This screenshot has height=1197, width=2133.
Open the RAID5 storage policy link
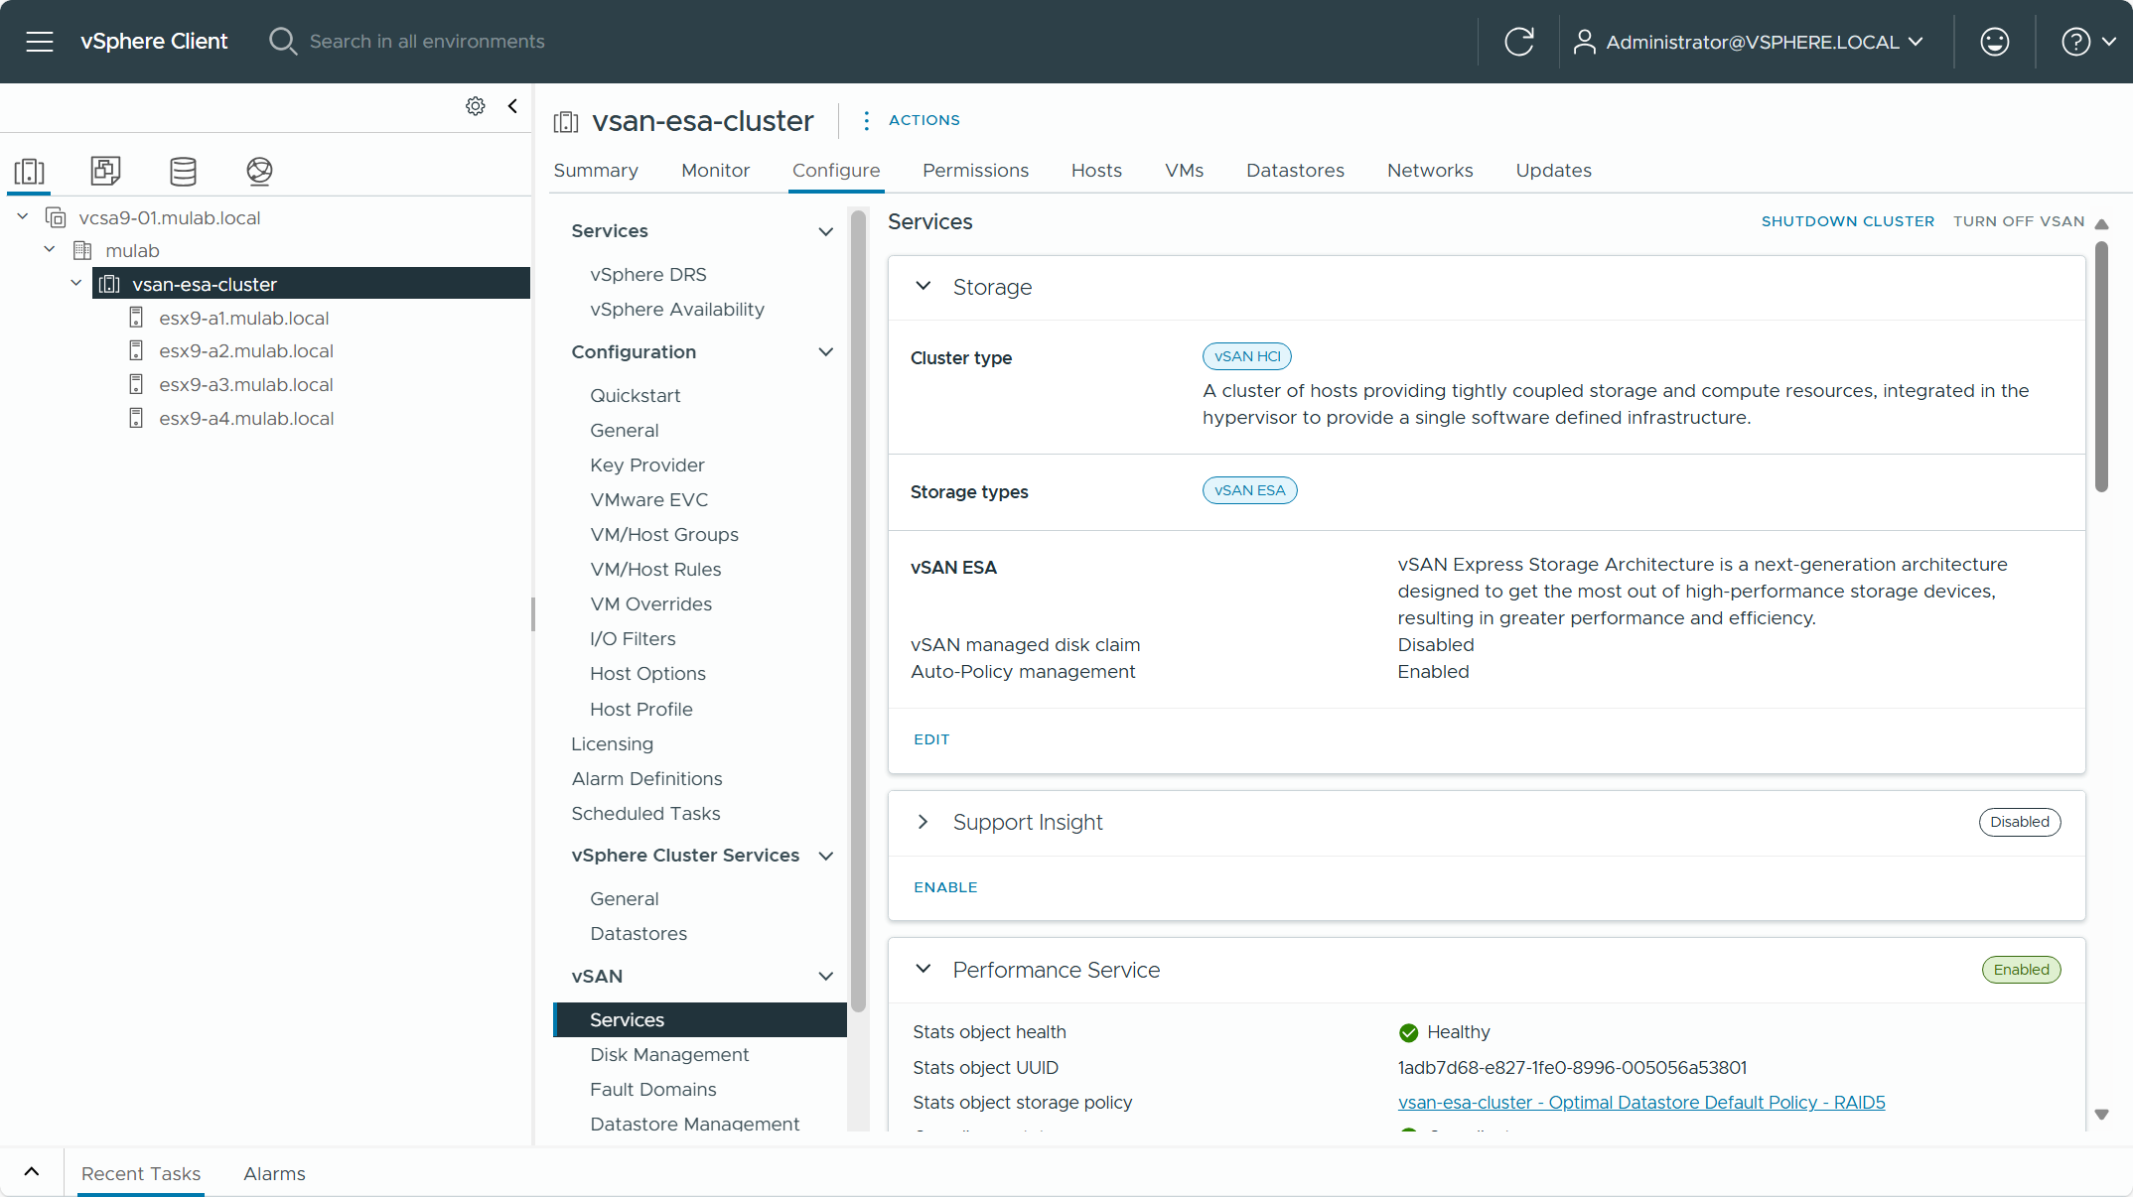point(1640,1103)
